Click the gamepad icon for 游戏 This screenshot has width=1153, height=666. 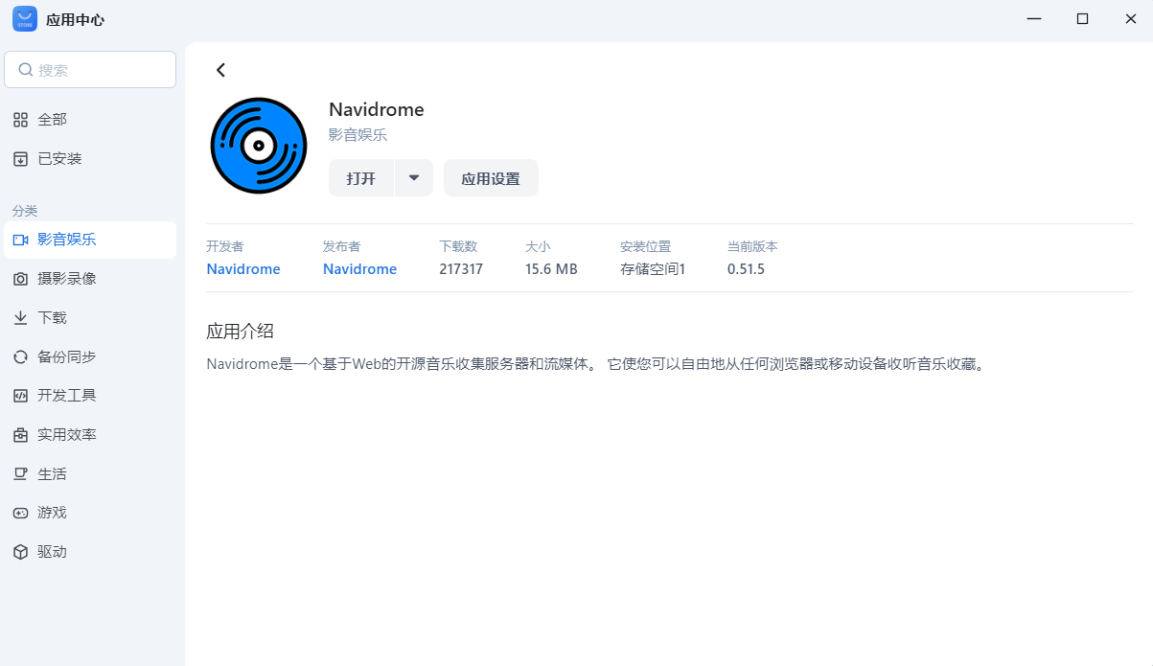20,513
